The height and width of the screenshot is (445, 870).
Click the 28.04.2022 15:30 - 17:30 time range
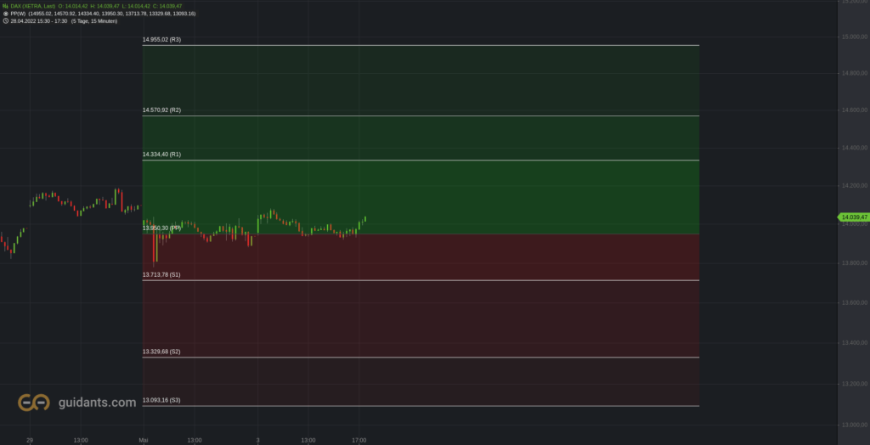coord(39,20)
